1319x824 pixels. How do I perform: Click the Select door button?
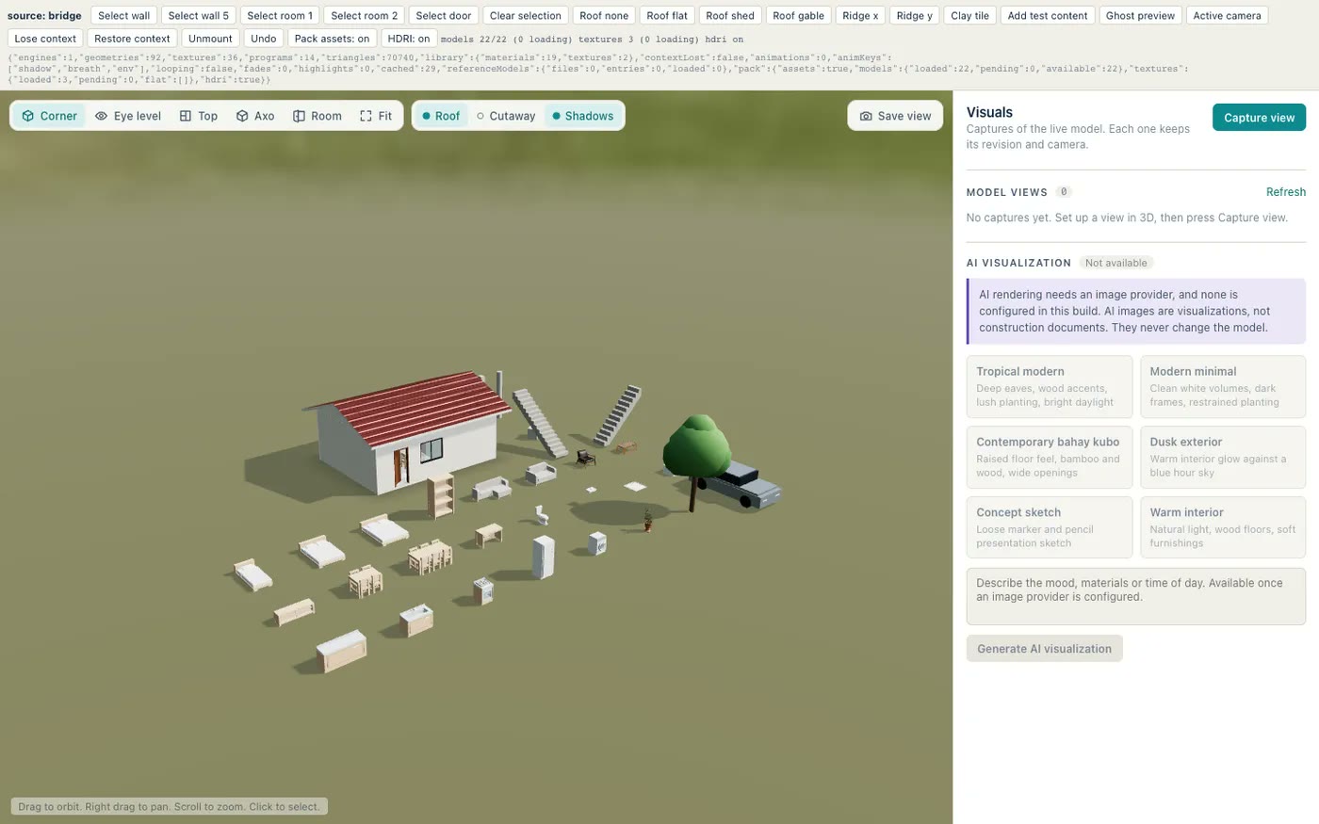point(443,16)
